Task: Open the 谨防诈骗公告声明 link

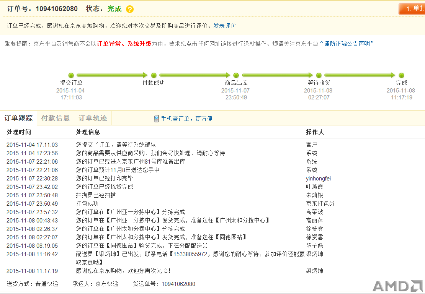Action: click(x=347, y=44)
